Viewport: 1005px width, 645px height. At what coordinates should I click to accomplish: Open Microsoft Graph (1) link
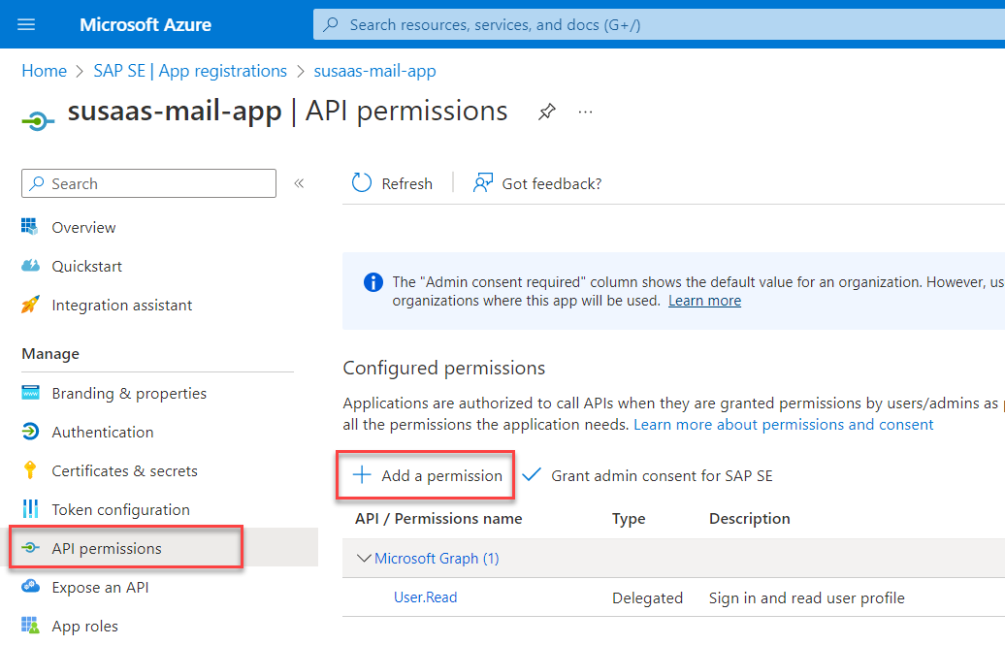[x=437, y=559]
